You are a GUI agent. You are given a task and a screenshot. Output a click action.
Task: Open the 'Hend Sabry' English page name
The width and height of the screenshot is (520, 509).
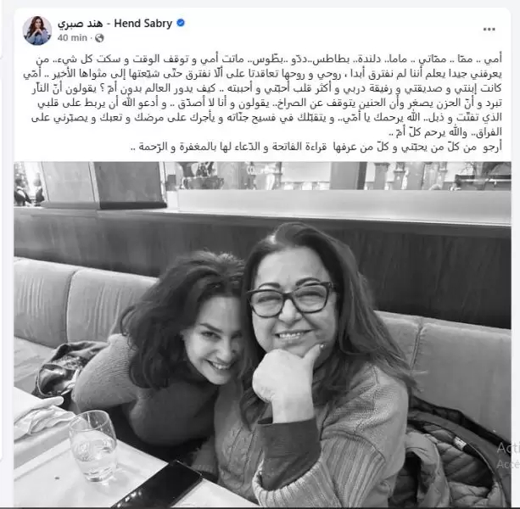[143, 23]
